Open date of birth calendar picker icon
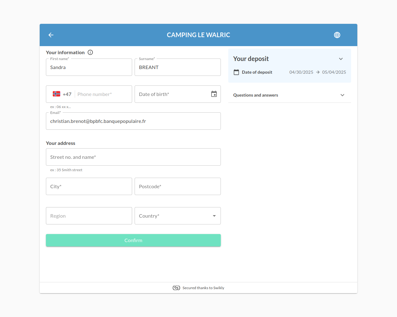This screenshot has height=317, width=397. (214, 94)
